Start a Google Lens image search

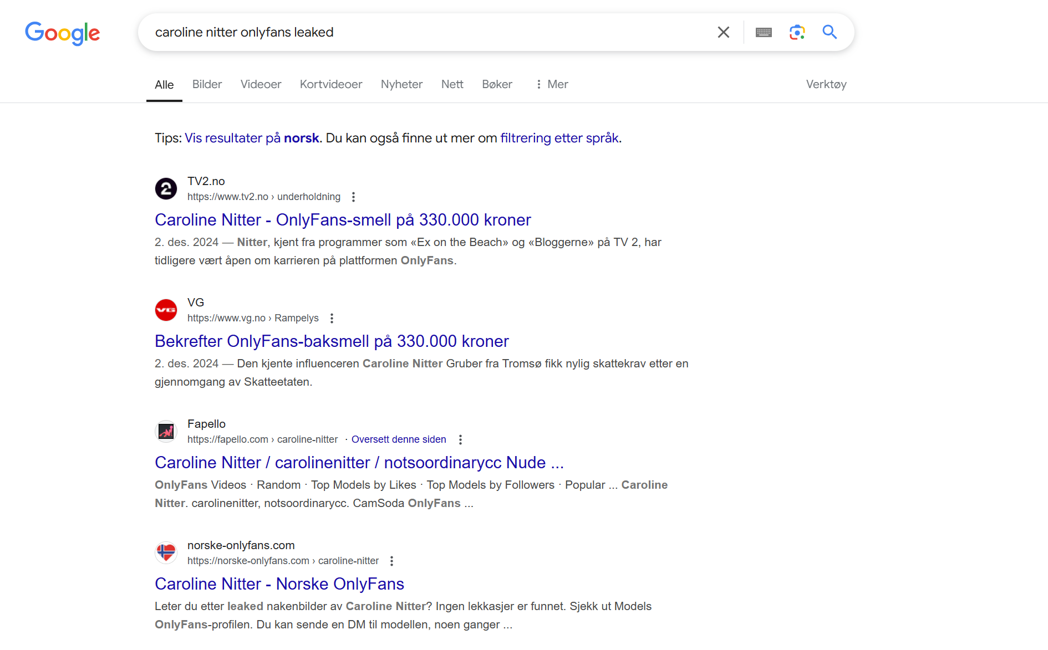(797, 32)
